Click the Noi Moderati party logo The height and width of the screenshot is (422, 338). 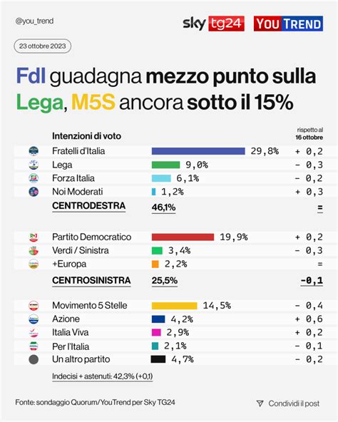(x=34, y=192)
